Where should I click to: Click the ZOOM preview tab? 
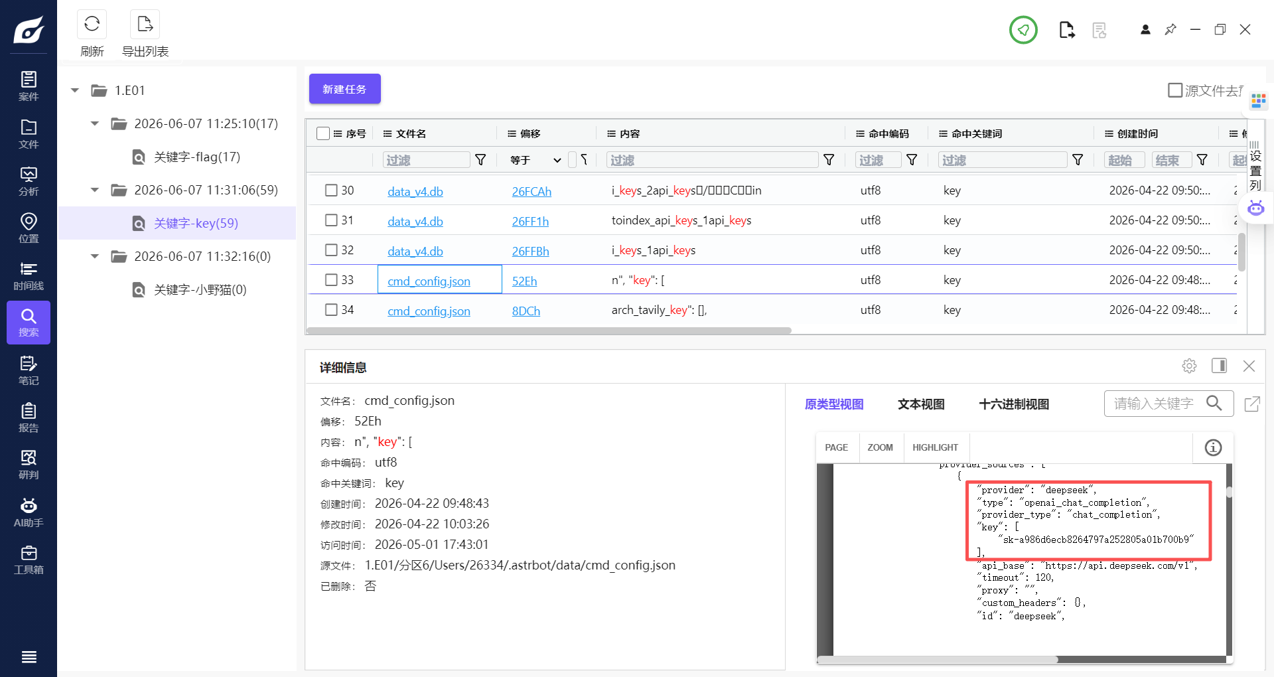point(880,447)
